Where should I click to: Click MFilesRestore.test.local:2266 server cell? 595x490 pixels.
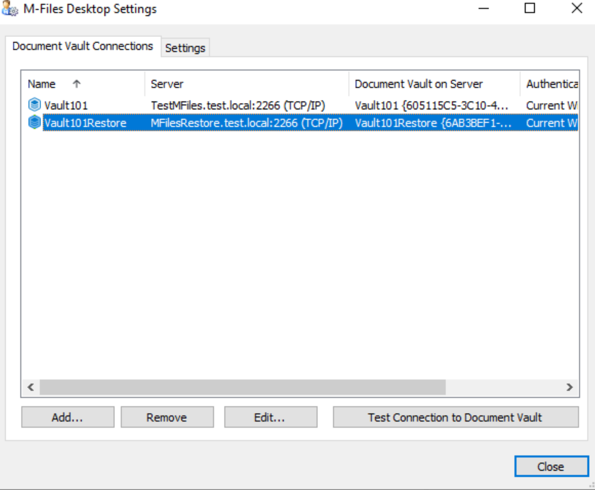tap(246, 123)
